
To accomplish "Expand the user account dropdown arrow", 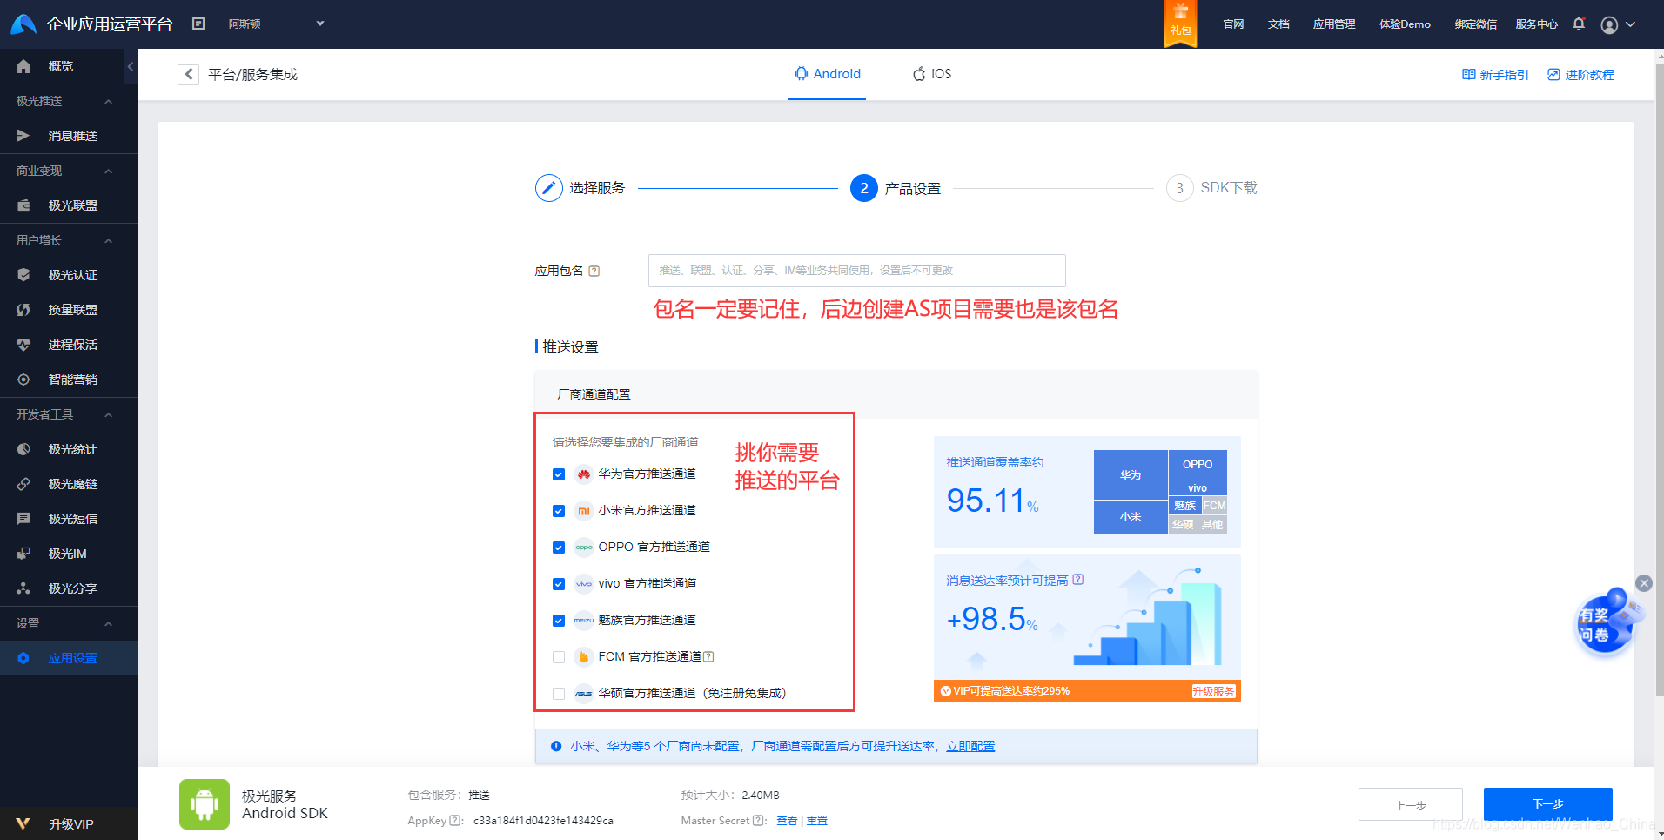I will point(1631,24).
